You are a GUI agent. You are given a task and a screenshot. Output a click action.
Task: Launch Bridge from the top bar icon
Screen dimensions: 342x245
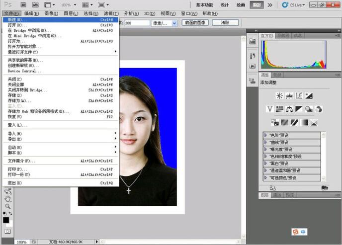(22, 4)
